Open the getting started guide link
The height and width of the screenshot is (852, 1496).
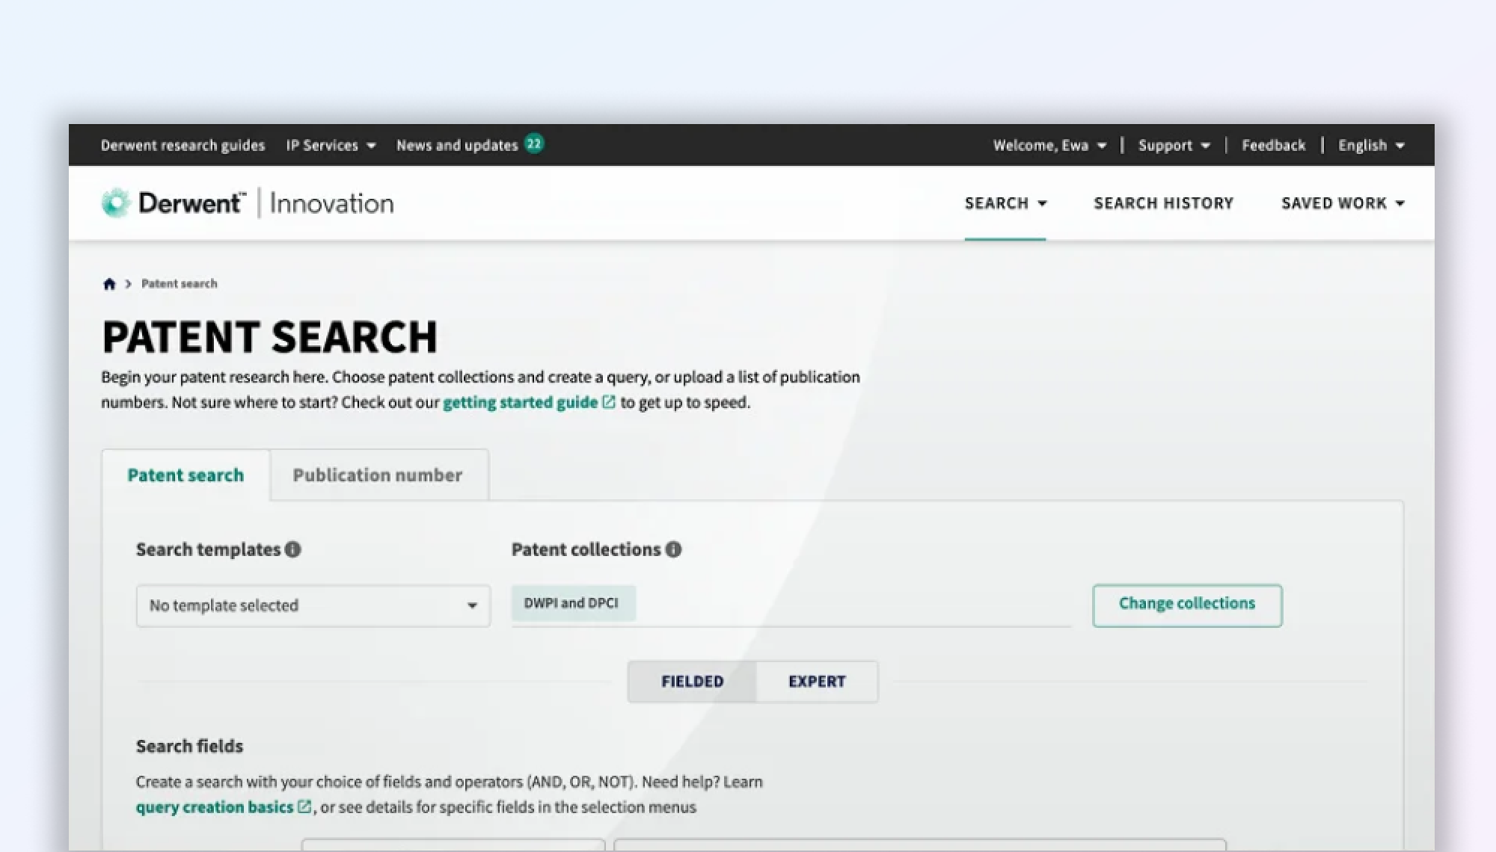click(x=520, y=403)
